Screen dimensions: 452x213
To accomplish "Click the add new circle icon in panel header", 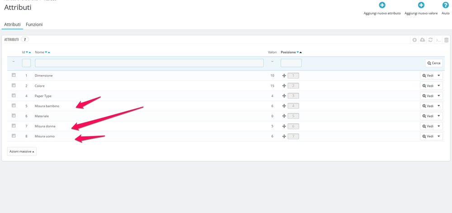I will point(414,40).
